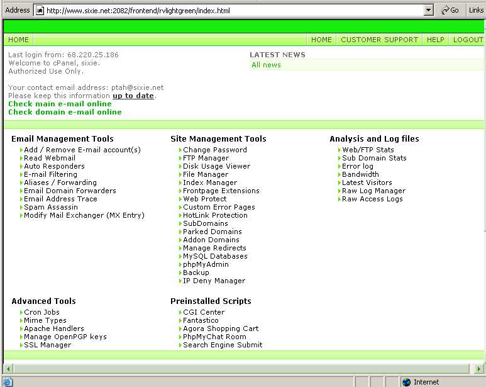Go to the File Manager page
The image size is (486, 387).
pos(206,175)
